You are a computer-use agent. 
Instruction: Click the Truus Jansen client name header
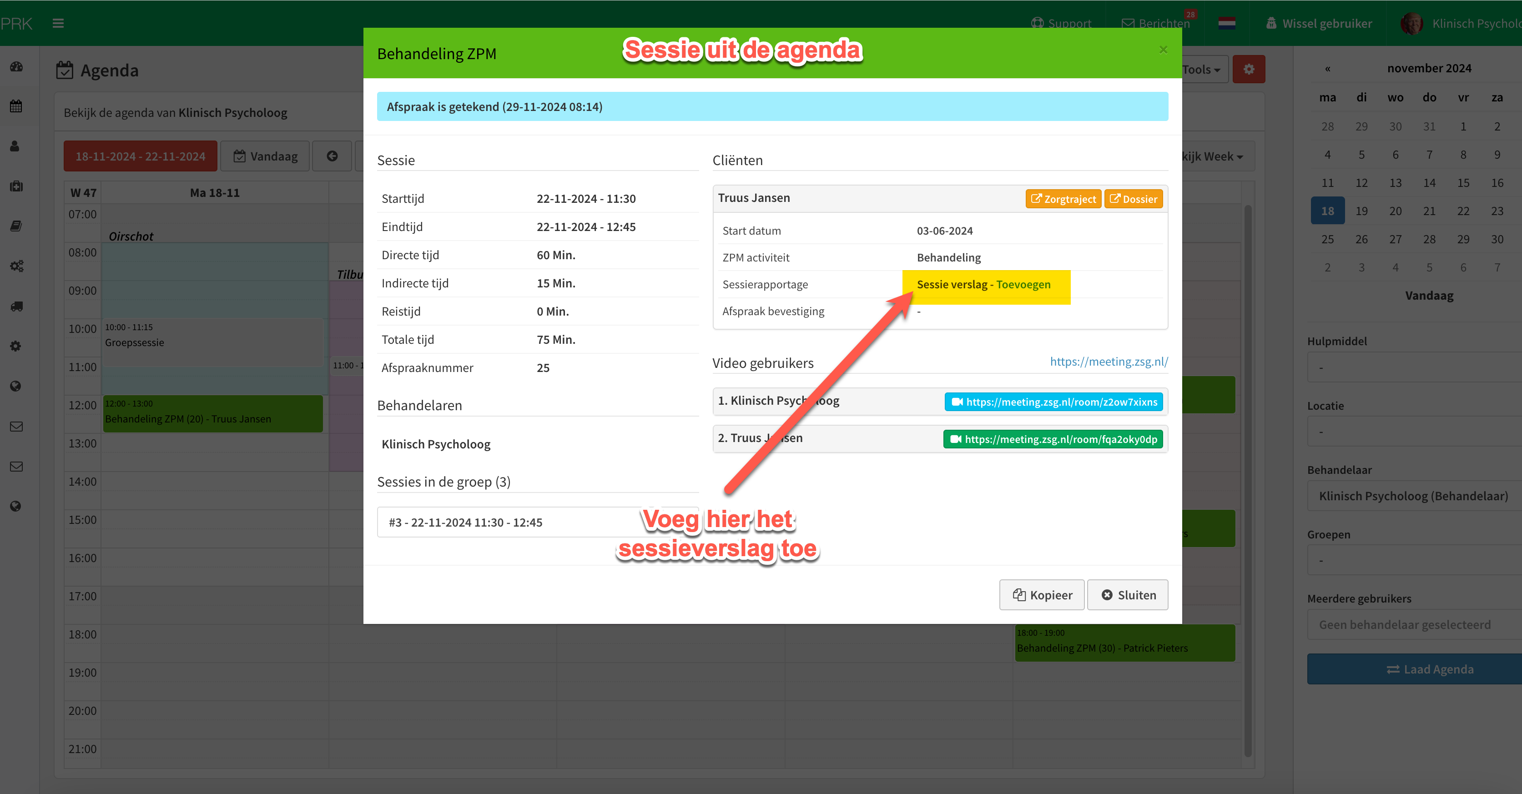click(754, 198)
